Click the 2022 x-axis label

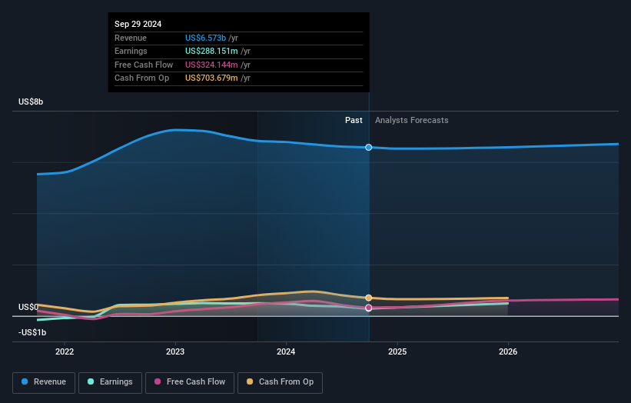pos(65,351)
